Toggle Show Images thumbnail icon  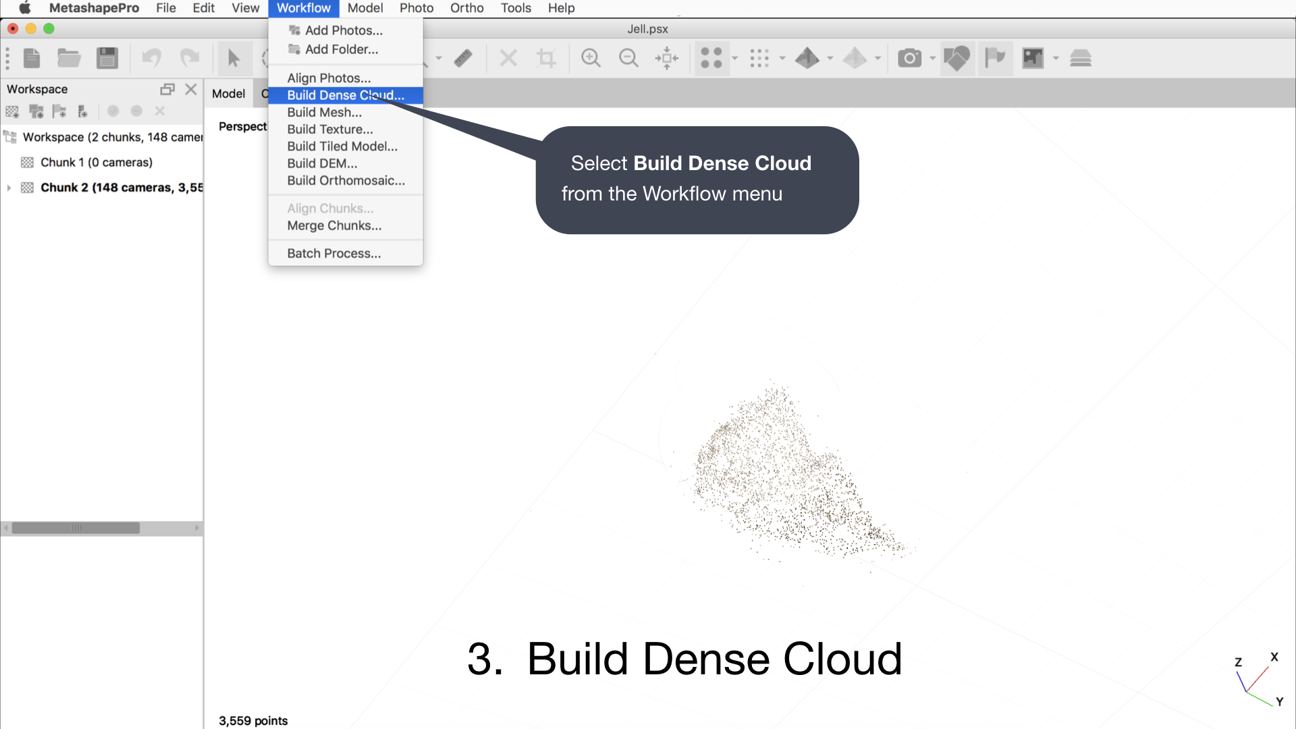1033,58
